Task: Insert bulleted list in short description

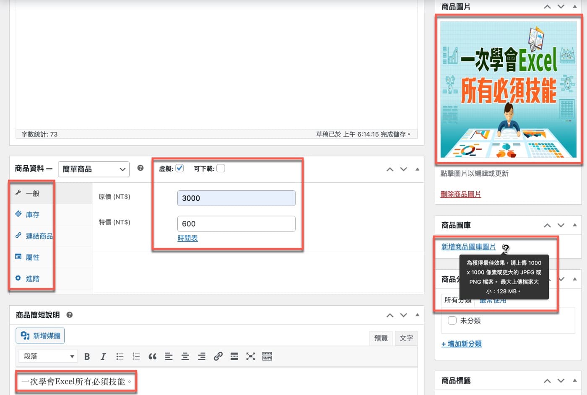Action: pos(120,356)
